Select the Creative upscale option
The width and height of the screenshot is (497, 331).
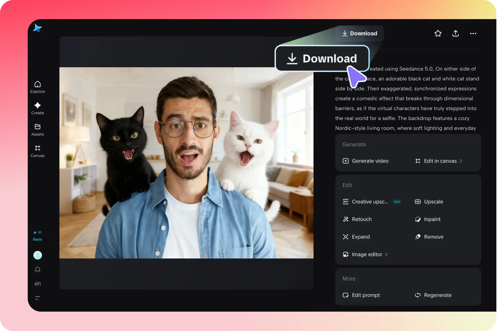point(366,202)
